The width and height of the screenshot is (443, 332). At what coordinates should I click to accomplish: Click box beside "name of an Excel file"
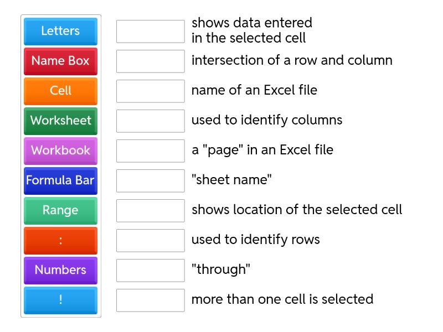click(x=150, y=91)
